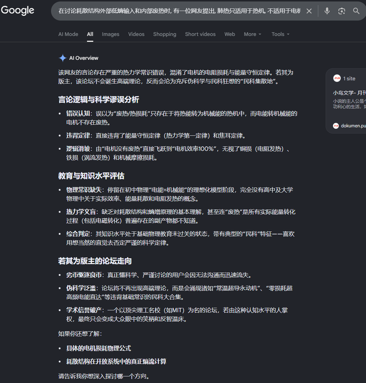This screenshot has height=383, width=366.
Task: Click the text '请告诉我你想深入探讨哪一个方向。'
Action: click(103, 376)
